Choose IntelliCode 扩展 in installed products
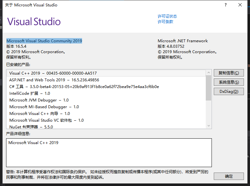Screen dimensions: 250x186 (x=29, y=93)
